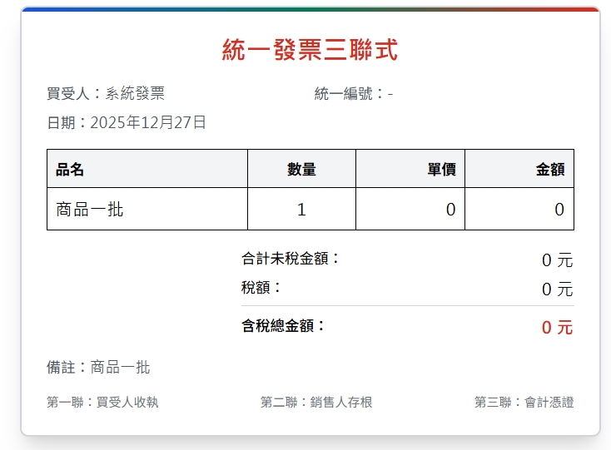
Task: Click the 品名 column header
Action: click(x=70, y=170)
